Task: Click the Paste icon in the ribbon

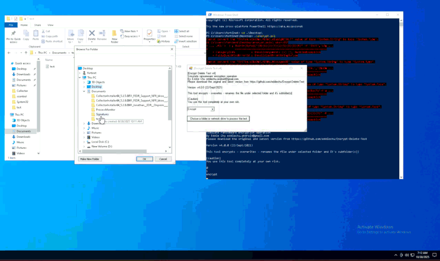Action: 36,36
